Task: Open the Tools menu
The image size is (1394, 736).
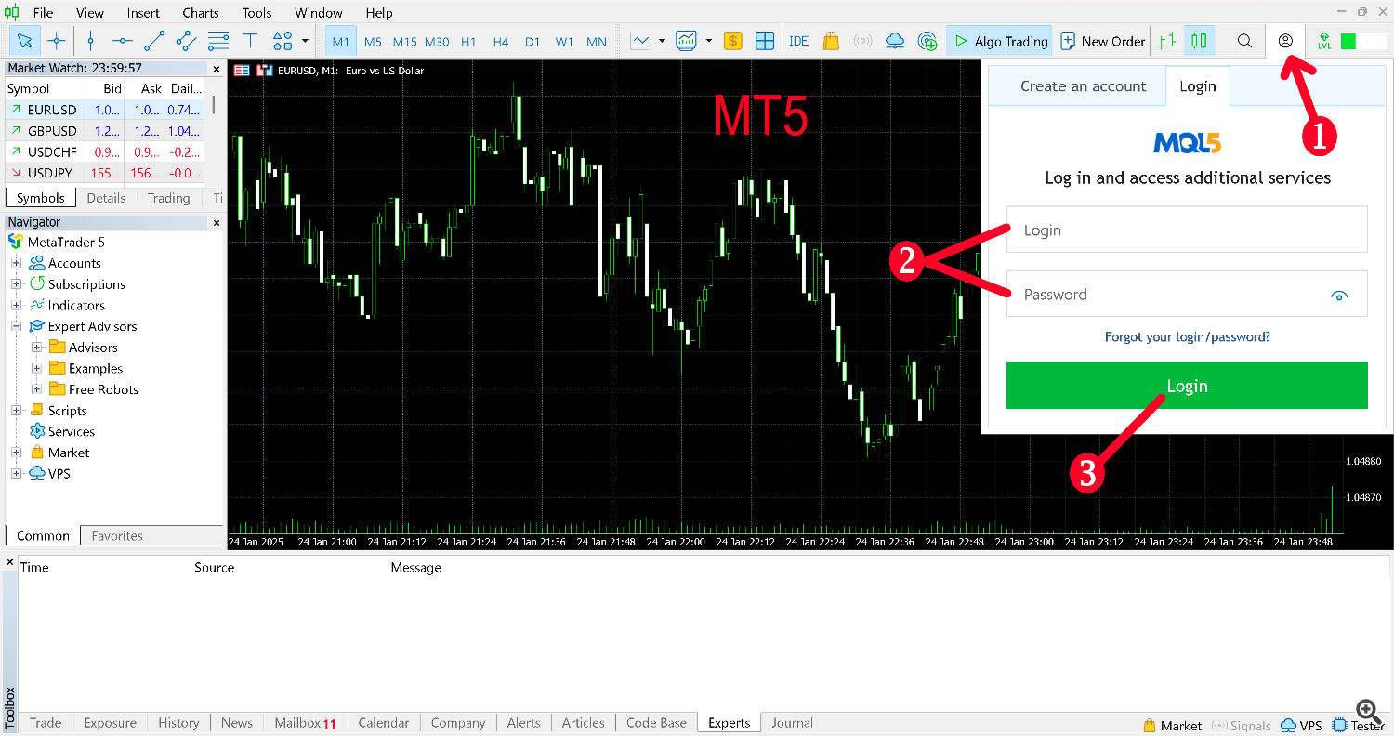Action: pos(256,13)
